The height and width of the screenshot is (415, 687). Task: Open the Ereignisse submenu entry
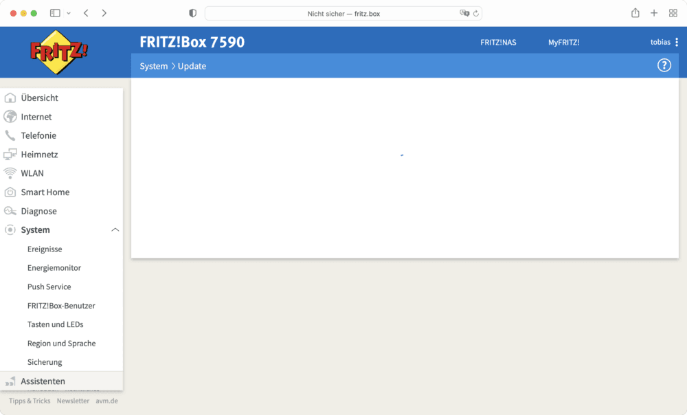pyautogui.click(x=45, y=249)
